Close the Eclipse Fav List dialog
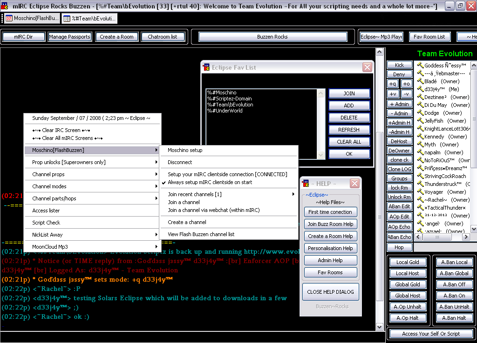This screenshot has width=477, height=343. (367, 67)
